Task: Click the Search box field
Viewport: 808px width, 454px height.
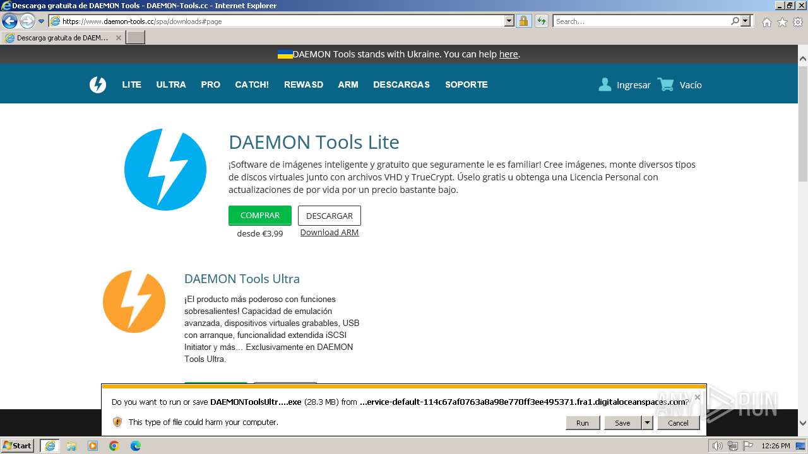Action: pyautogui.click(x=641, y=21)
